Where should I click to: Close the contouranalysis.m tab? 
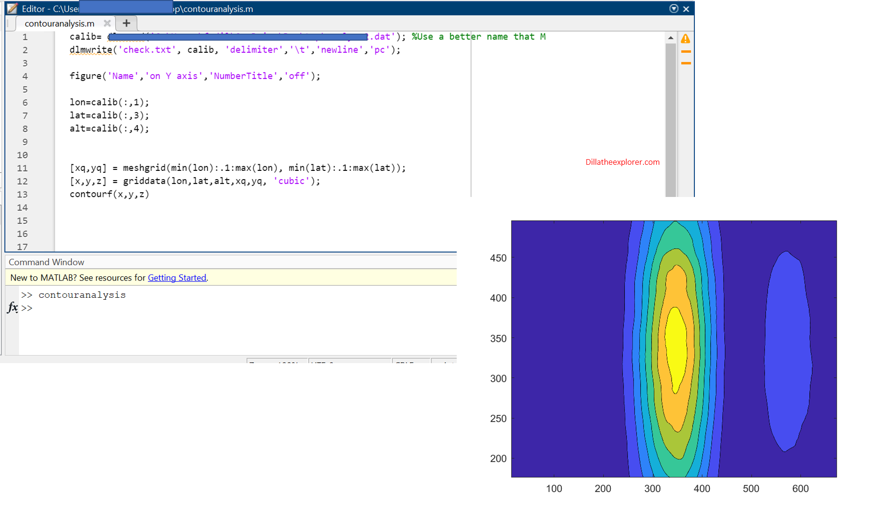point(107,23)
